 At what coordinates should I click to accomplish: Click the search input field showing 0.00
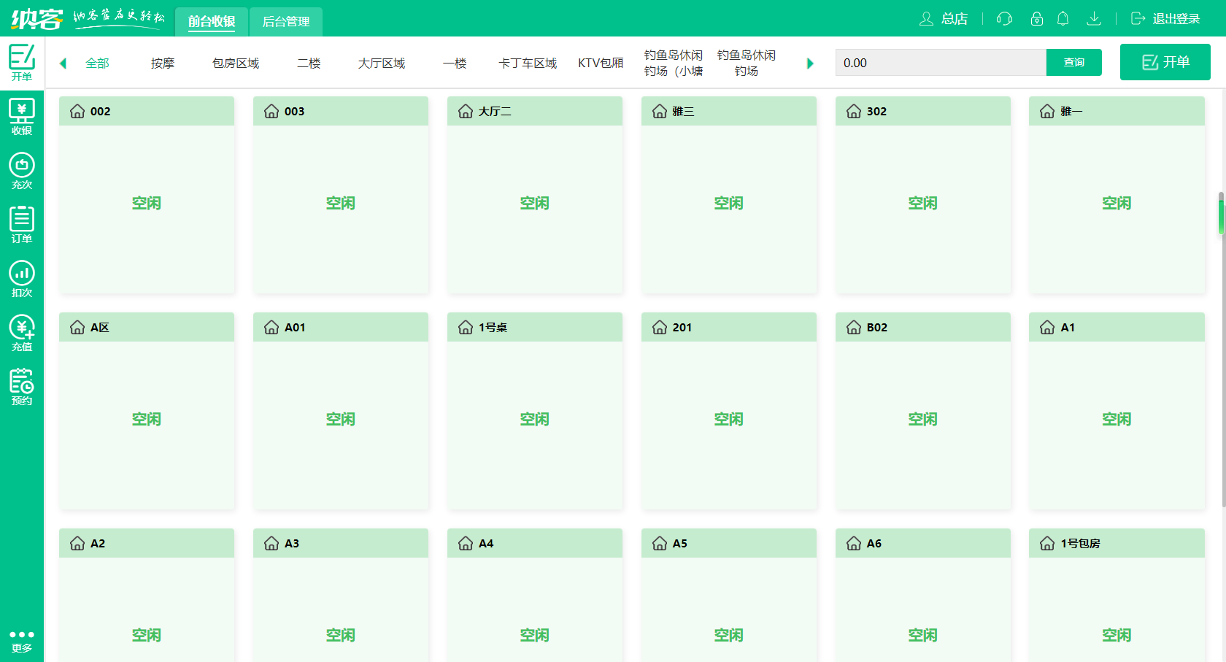[940, 63]
